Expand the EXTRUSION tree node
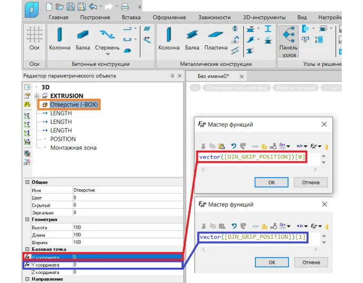This screenshot has height=283, width=363. click(x=36, y=96)
